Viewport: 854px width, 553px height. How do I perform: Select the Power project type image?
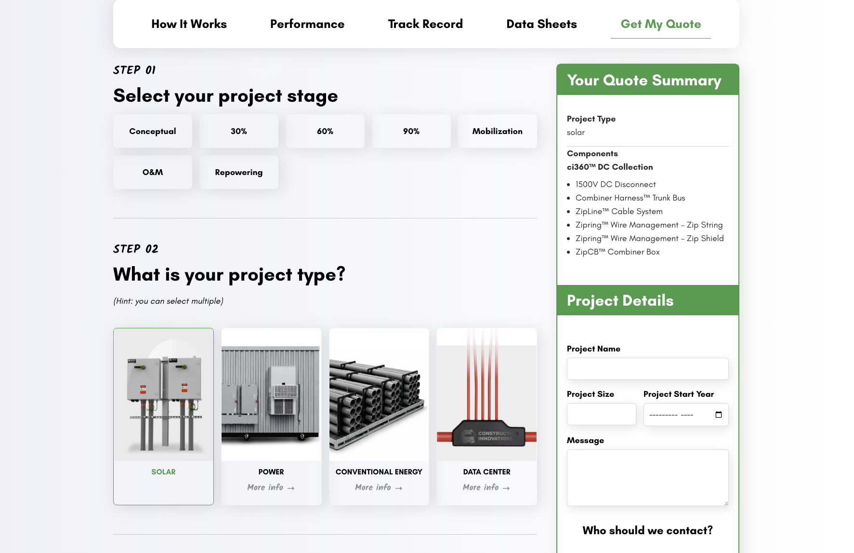point(271,394)
